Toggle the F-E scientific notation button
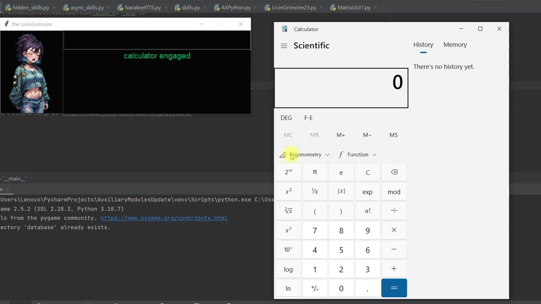Image resolution: width=541 pixels, height=304 pixels. click(309, 118)
